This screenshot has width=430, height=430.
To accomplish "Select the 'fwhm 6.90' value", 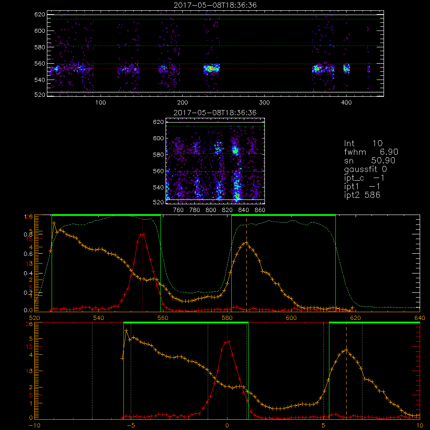I will 371,152.
